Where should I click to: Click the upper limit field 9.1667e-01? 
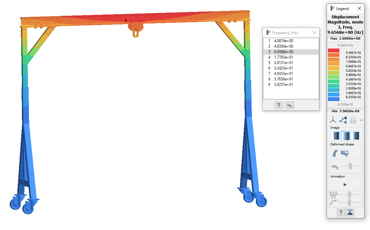(x=346, y=45)
